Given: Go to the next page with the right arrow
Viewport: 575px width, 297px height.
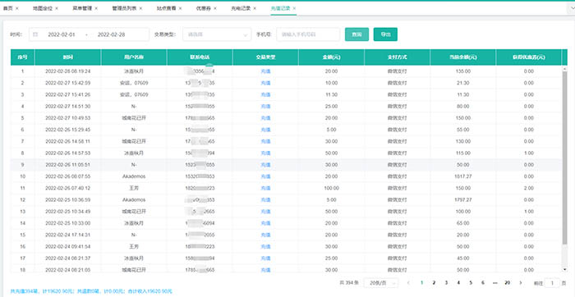Looking at the screenshot, I should tap(520, 283).
